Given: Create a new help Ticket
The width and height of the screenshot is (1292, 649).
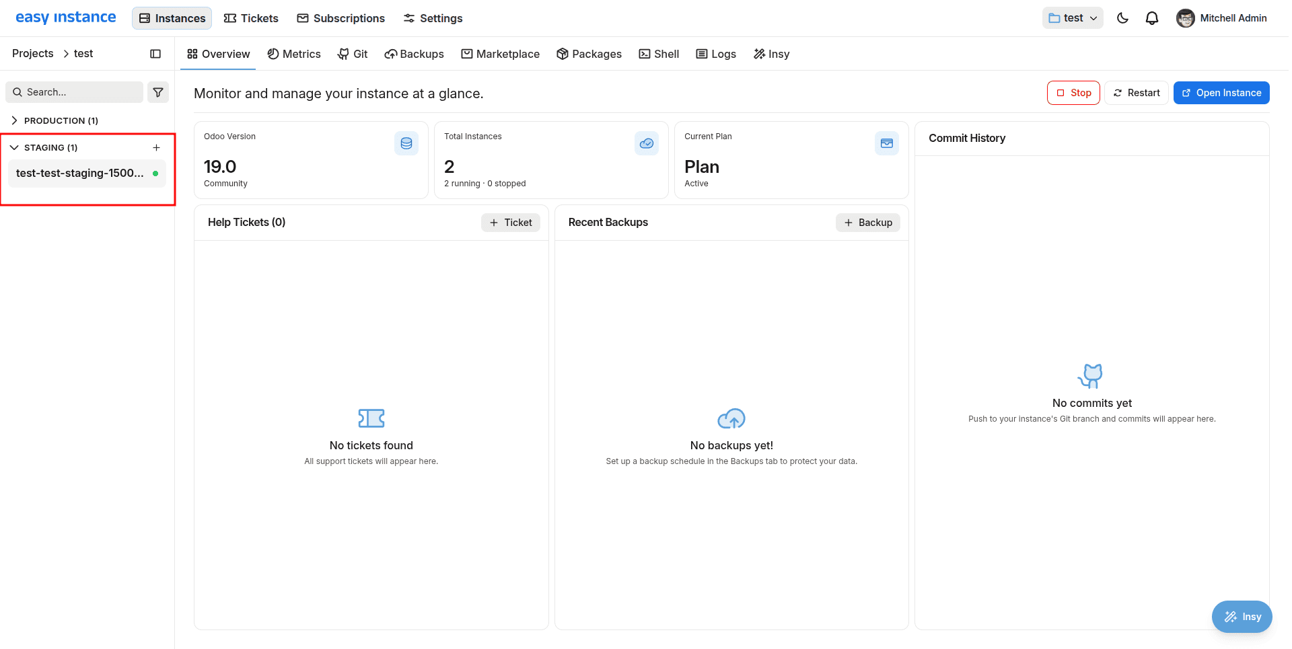Looking at the screenshot, I should pyautogui.click(x=511, y=223).
